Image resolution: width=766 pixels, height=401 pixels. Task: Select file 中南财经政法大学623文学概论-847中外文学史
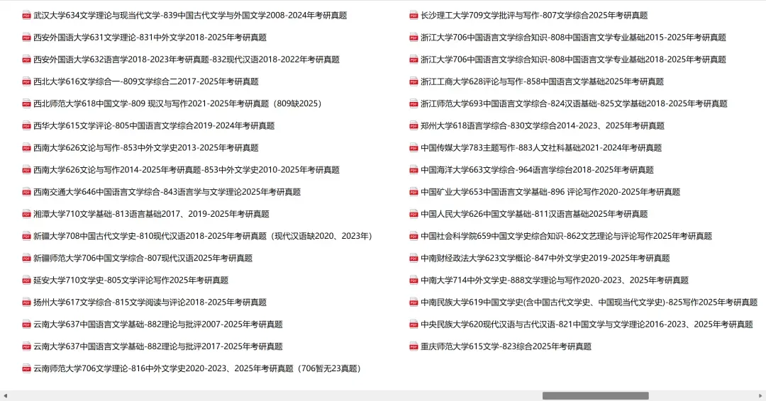[x=545, y=258]
